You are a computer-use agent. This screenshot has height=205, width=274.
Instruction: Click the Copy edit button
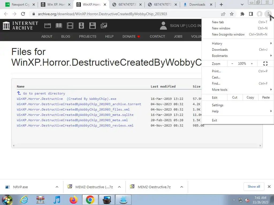coord(250,97)
